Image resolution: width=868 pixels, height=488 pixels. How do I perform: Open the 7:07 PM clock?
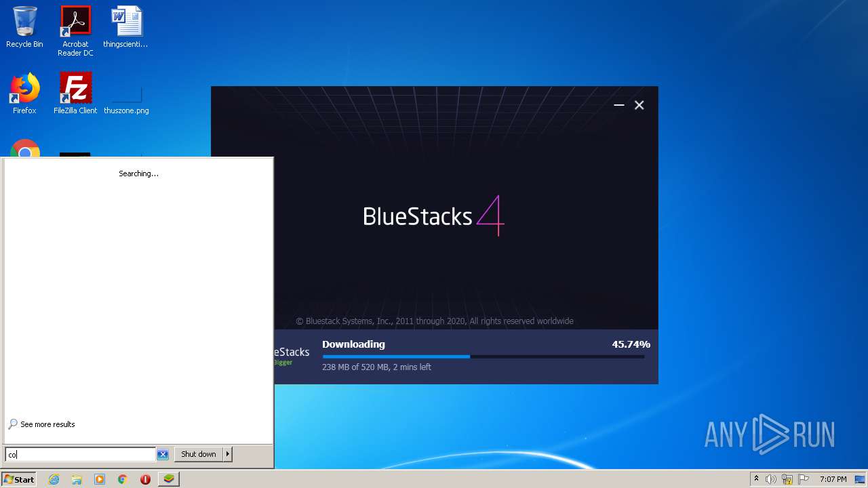click(x=833, y=479)
